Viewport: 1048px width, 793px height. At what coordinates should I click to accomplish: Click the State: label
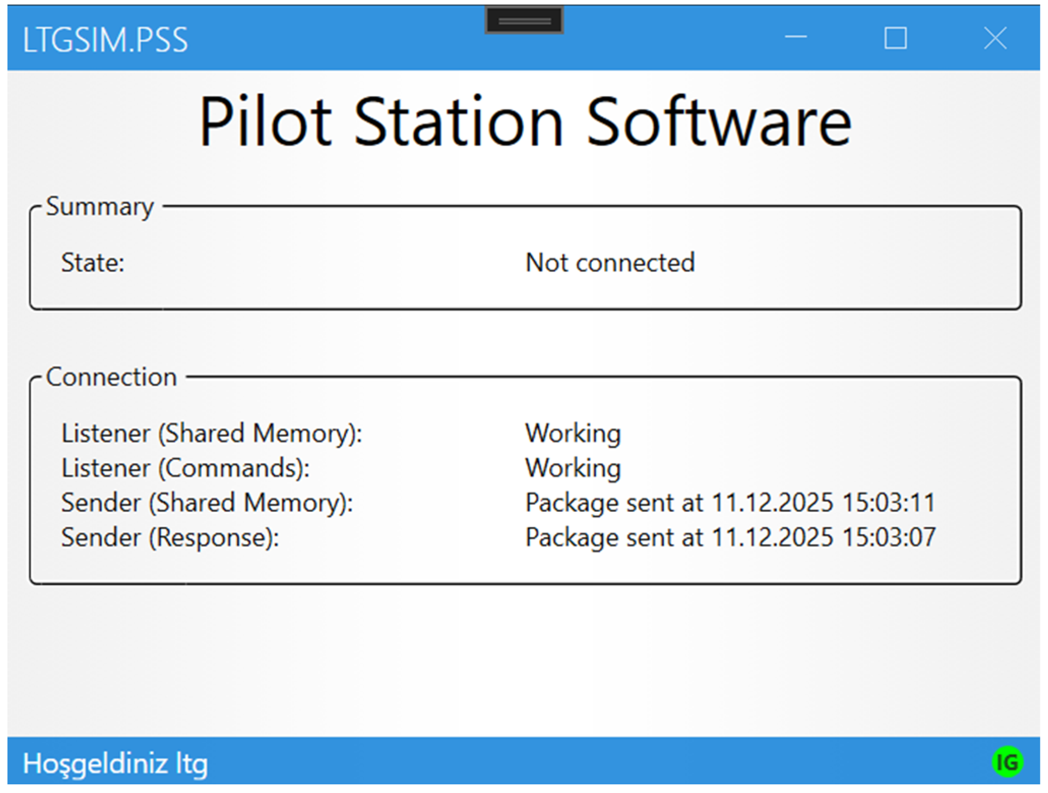93,263
